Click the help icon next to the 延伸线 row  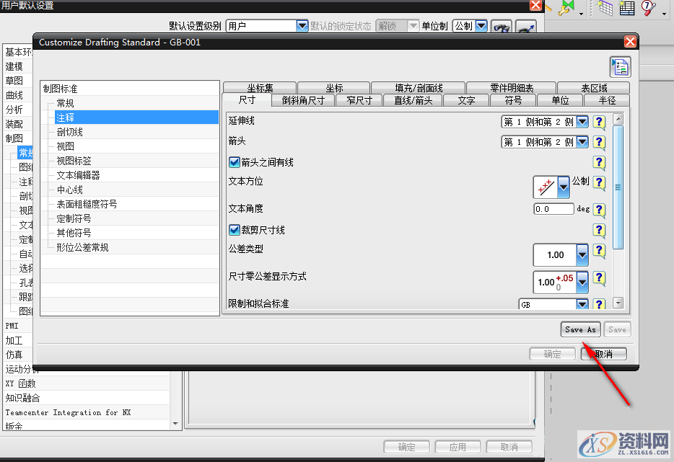tap(598, 121)
